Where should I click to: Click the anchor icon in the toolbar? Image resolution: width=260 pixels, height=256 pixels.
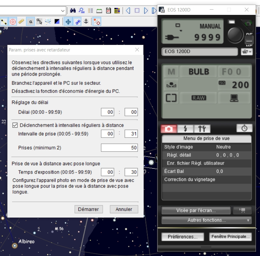pos(86,21)
